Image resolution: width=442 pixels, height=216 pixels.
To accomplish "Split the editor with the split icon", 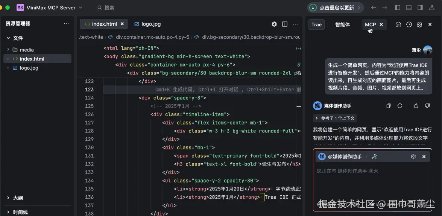I will (285, 24).
